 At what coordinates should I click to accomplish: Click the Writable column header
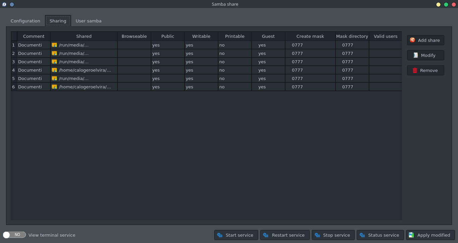(x=201, y=36)
